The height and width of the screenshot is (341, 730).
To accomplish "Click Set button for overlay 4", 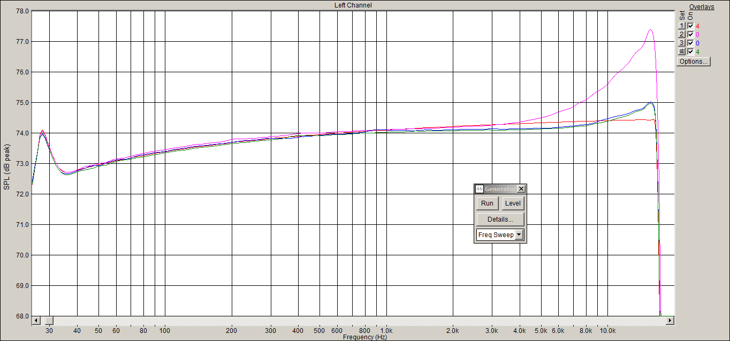I will [x=682, y=51].
